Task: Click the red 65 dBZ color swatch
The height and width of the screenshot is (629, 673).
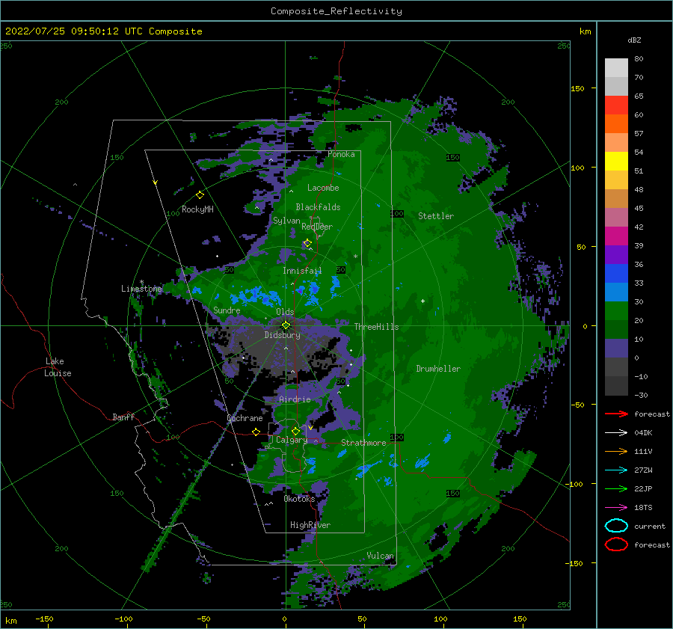Action: tap(616, 105)
